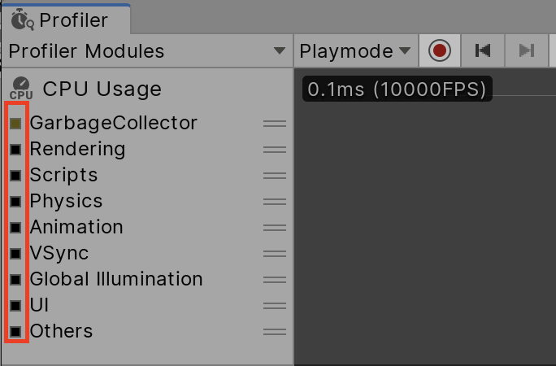556x366 pixels.
Task: Click the Profiler stopwatch tab icon
Action: [x=22, y=19]
